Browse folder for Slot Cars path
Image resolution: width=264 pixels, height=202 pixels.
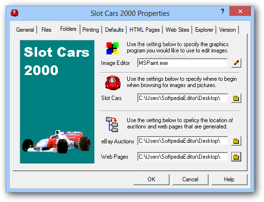pos(236,98)
